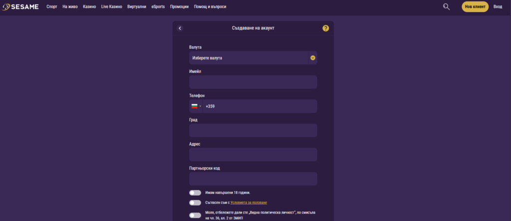Open the yellow help question mark icon
This screenshot has width=511, height=221.
point(326,28)
